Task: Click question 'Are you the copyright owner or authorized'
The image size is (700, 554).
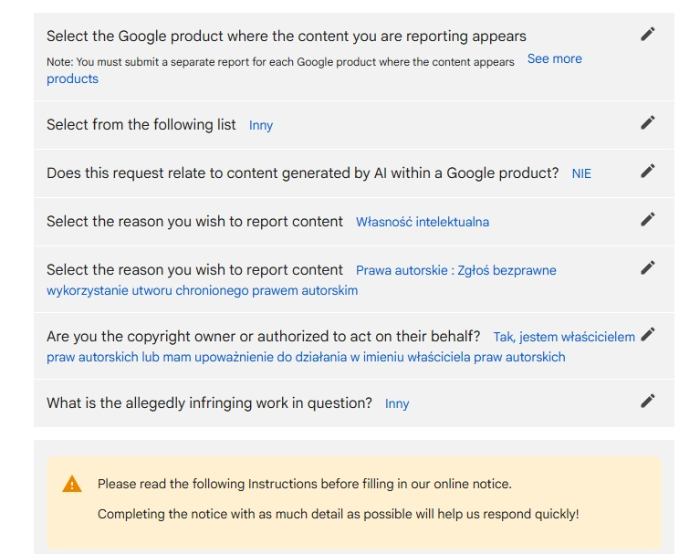Action: coord(263,337)
